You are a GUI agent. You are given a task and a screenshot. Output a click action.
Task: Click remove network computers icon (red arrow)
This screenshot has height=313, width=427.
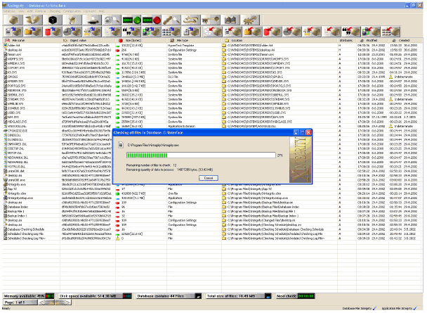(x=371, y=32)
